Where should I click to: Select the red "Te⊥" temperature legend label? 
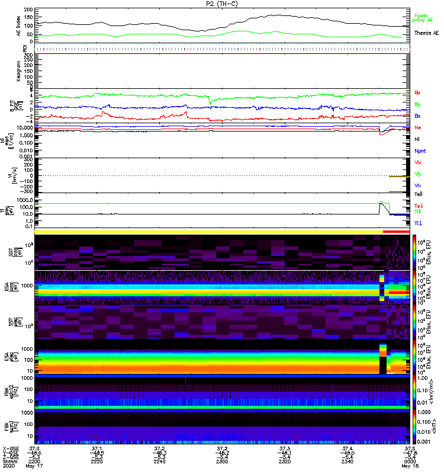419,206
